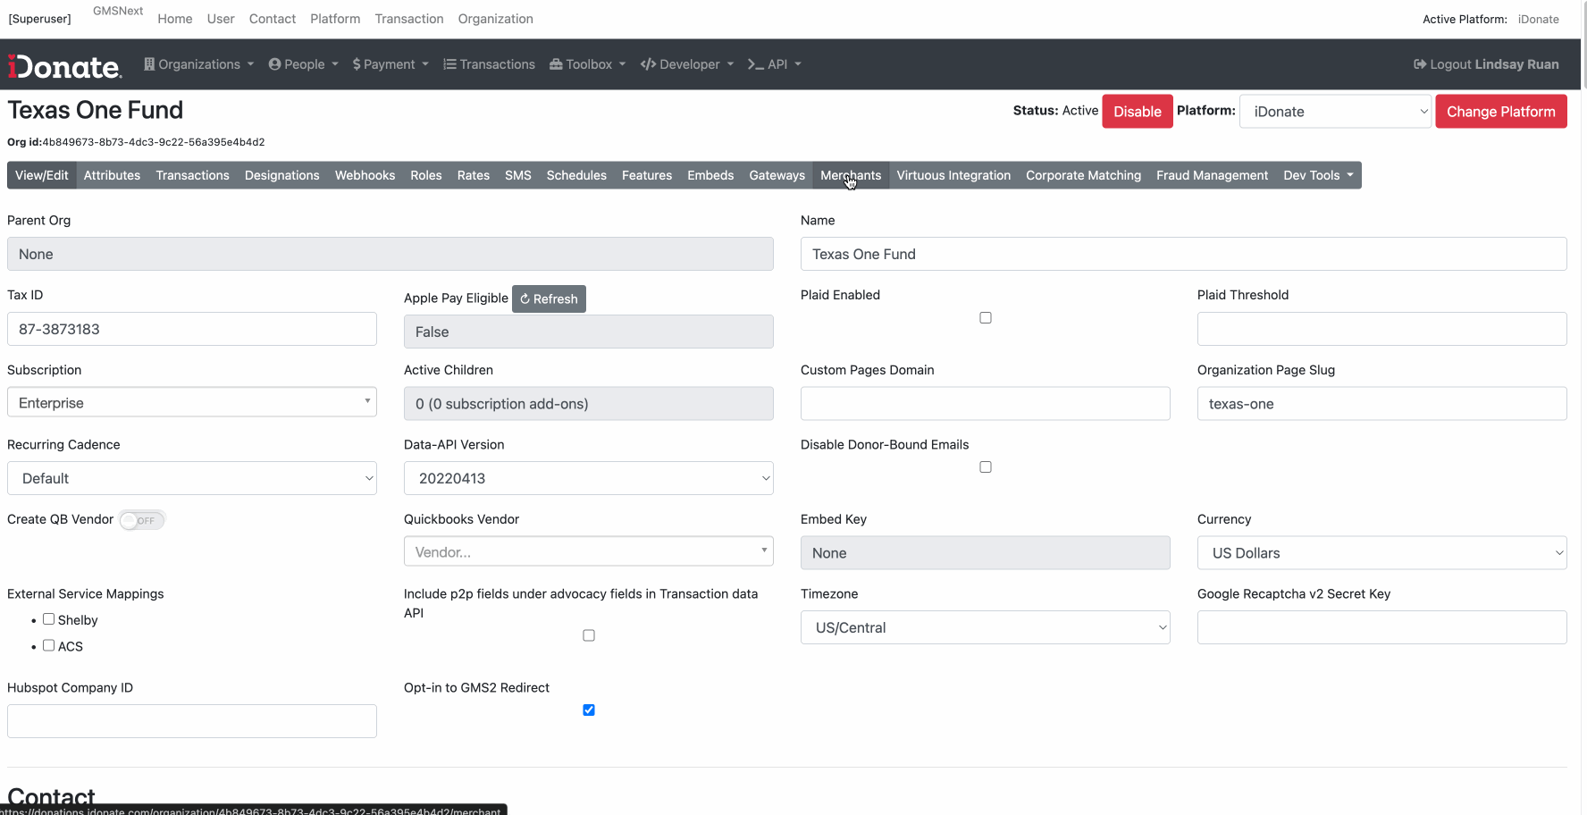This screenshot has height=815, width=1587.
Task: Check the Plaid Enabled checkbox
Action: pos(986,318)
